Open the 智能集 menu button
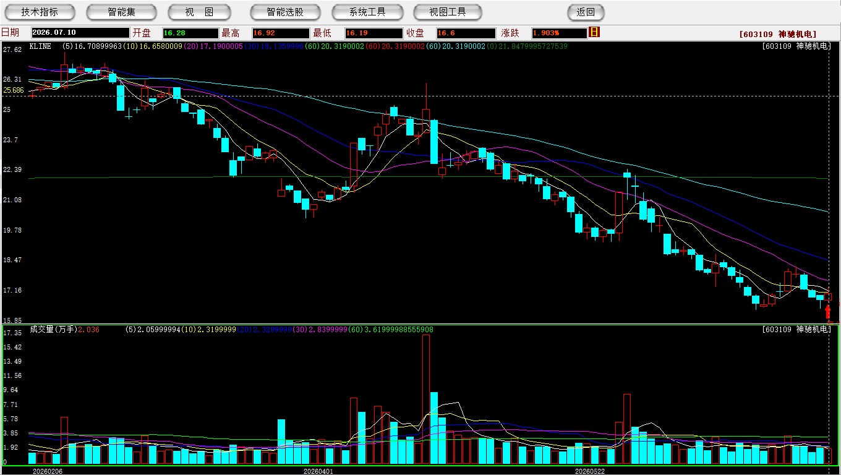The width and height of the screenshot is (841, 475). [121, 12]
